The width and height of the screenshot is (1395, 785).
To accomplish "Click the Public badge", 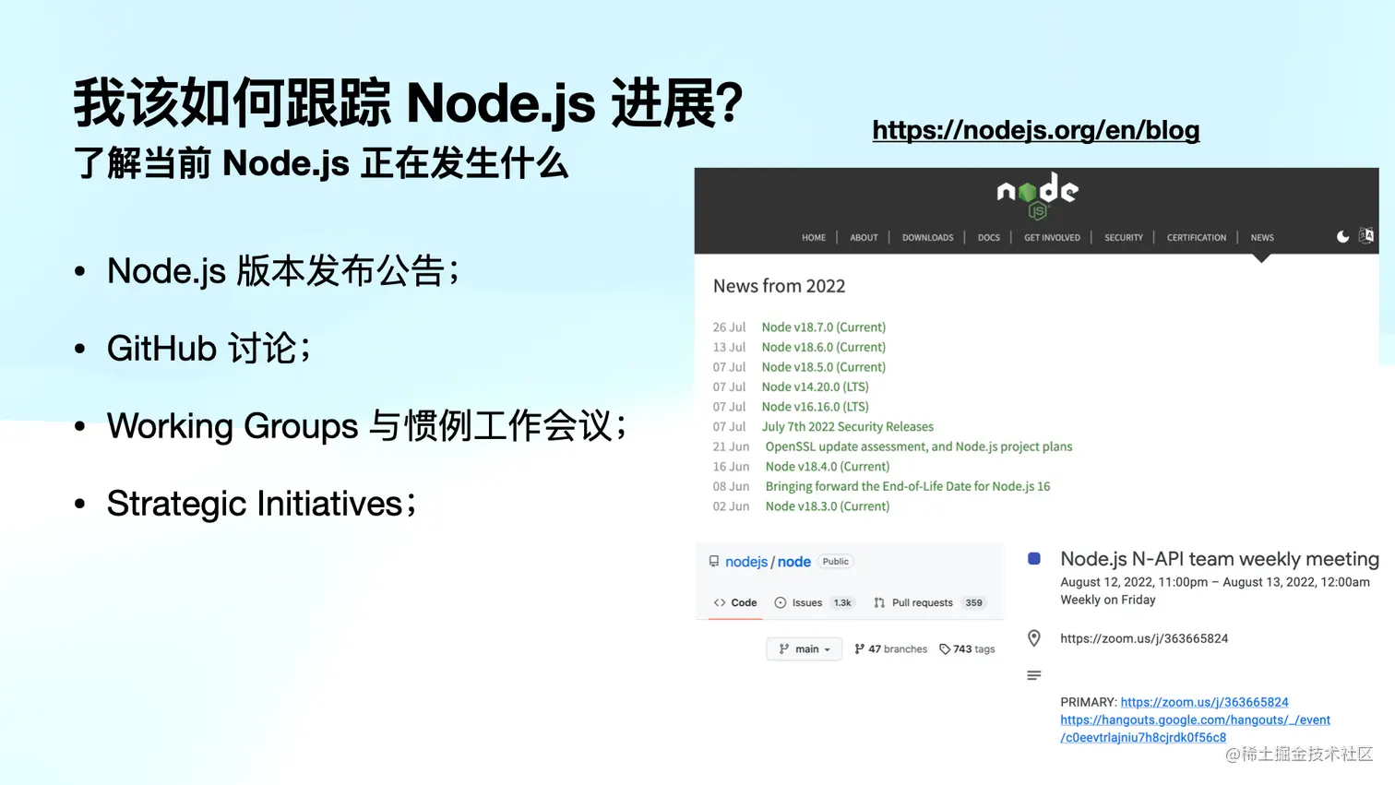I will coord(836,562).
